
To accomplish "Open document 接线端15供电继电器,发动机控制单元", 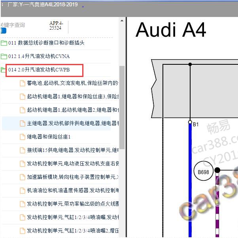I will tap(73, 150).
